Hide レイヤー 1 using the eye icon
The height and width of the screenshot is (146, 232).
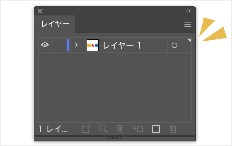point(45,45)
